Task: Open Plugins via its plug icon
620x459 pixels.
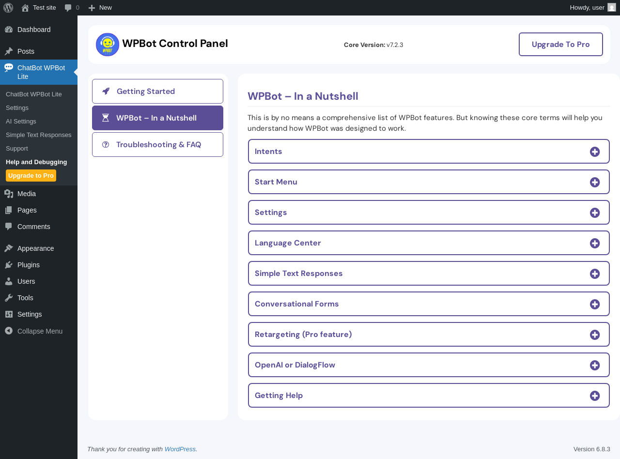Action: [x=9, y=265]
